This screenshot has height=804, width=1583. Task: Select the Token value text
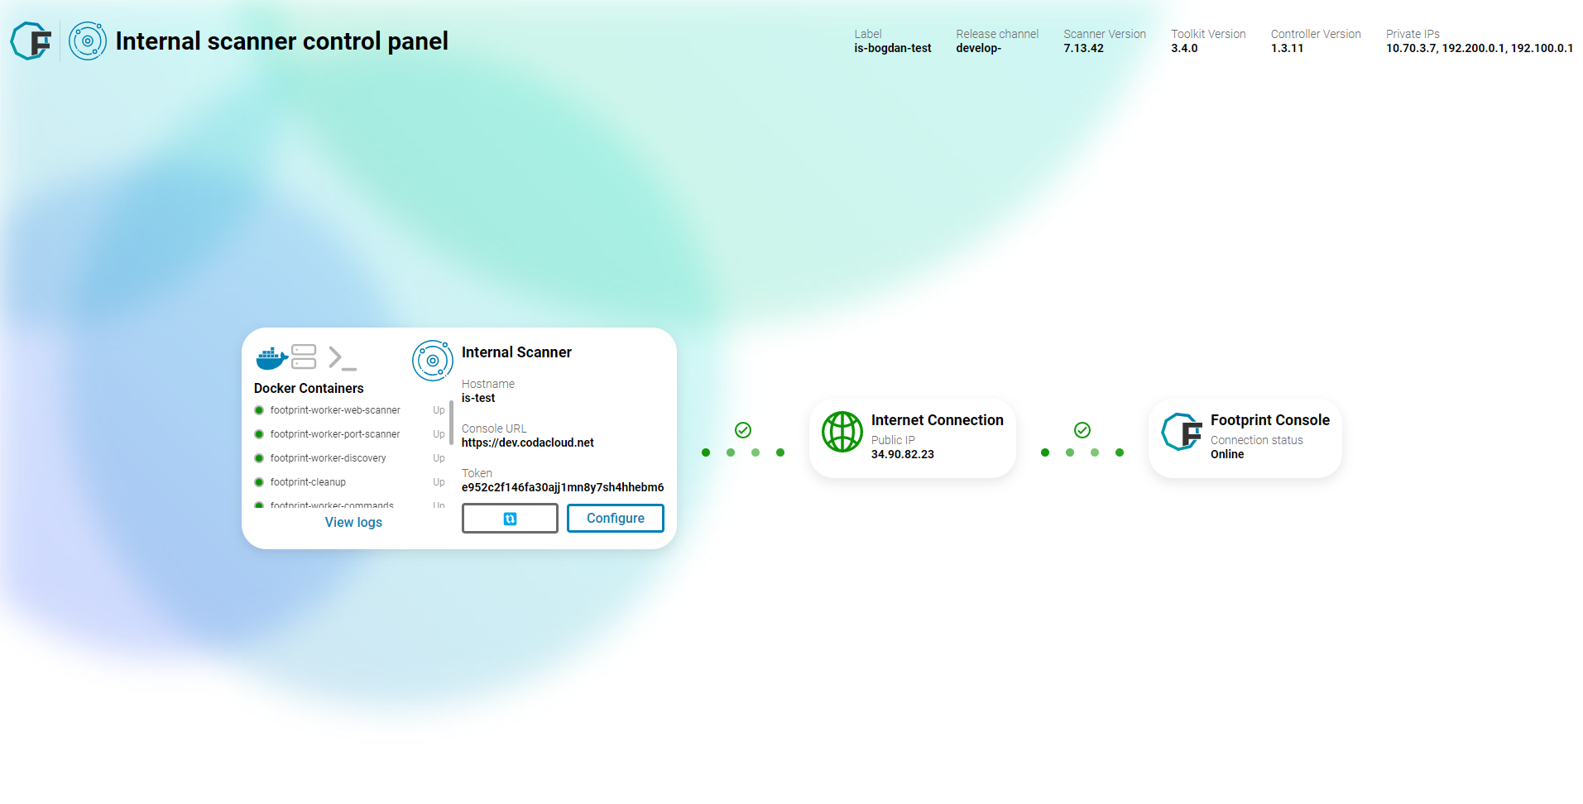click(x=562, y=487)
